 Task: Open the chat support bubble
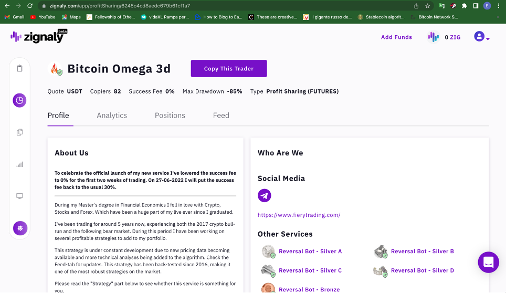pos(488,262)
